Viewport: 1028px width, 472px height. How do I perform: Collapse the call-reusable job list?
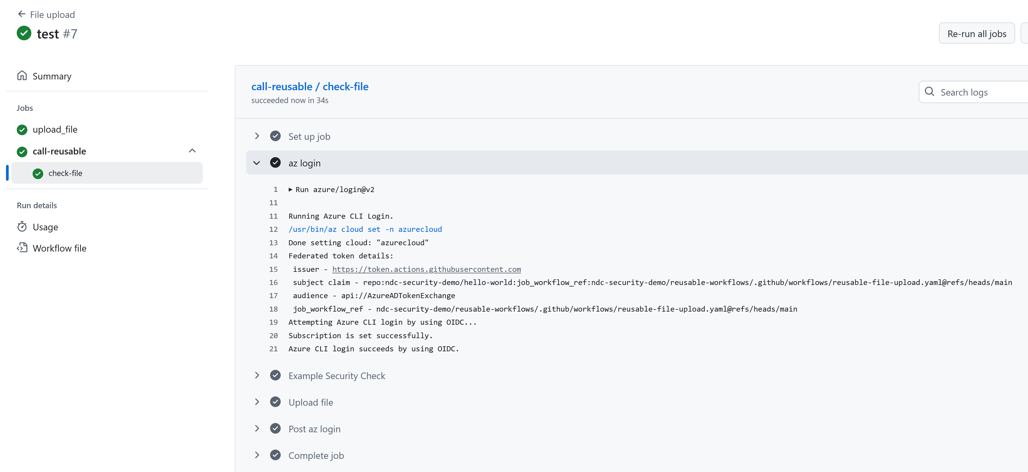pos(192,151)
